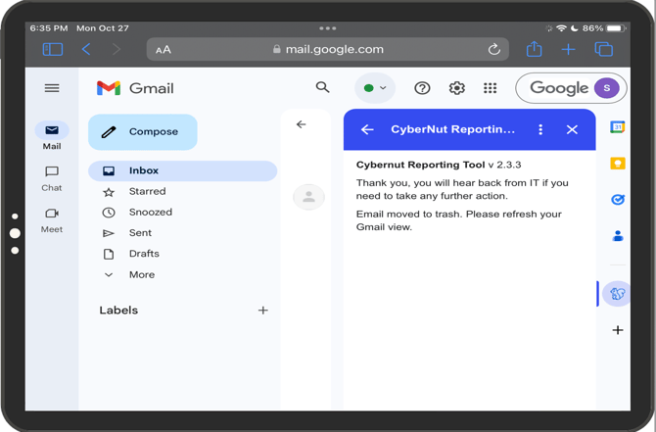Close the CyberNut Reporting panel
Viewport: 656px width, 432px height.
572,129
